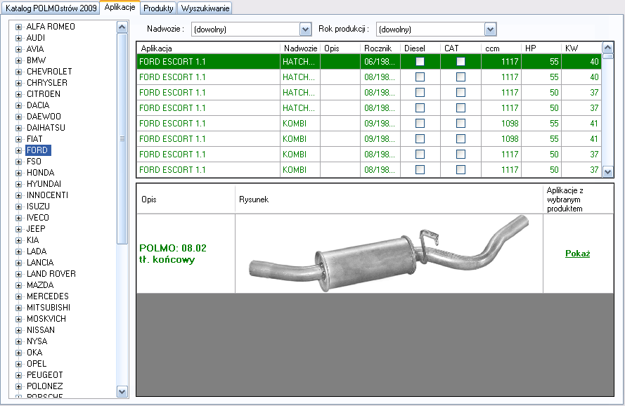Open the Wyszukiwanie tab
The width and height of the screenshot is (625, 406).
pyautogui.click(x=205, y=8)
